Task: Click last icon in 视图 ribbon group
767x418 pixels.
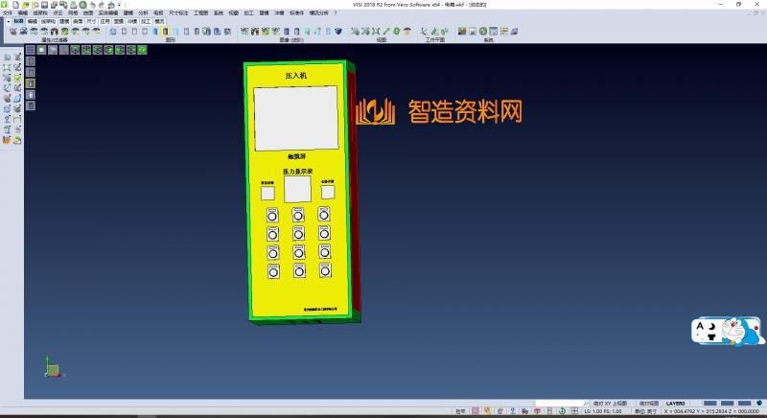Action: [407, 32]
